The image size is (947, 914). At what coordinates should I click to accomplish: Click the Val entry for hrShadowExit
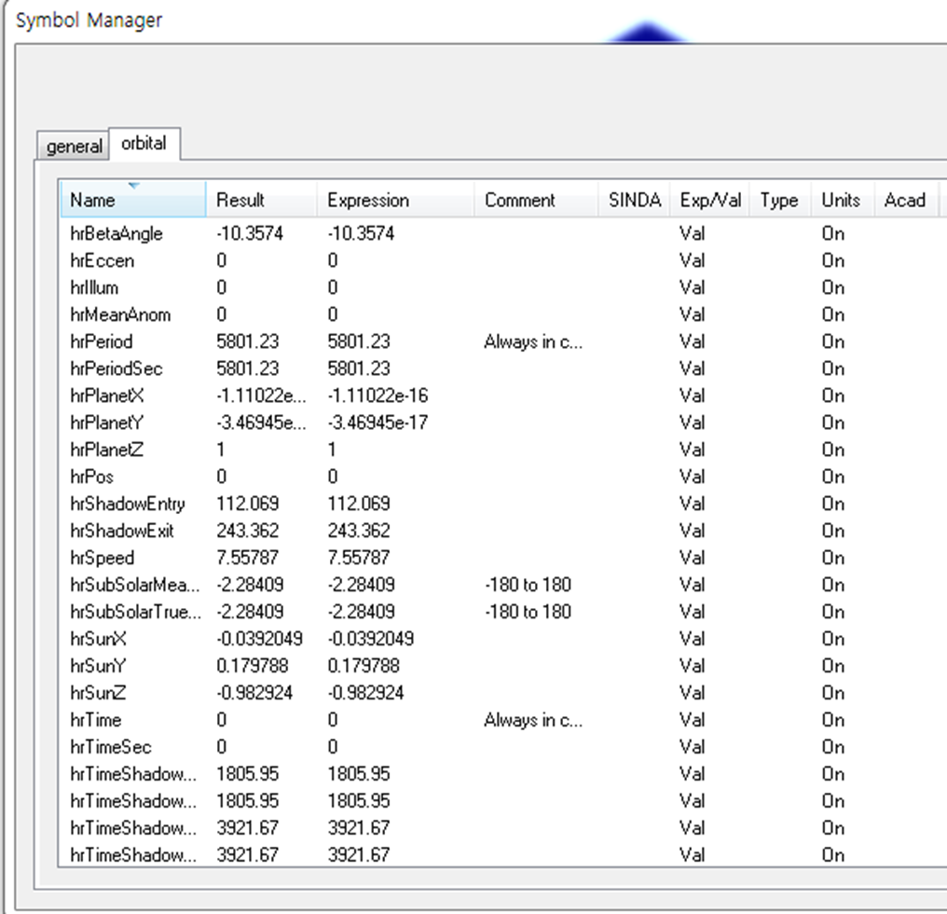[693, 531]
